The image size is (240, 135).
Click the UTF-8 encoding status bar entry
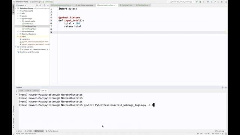[207, 134]
